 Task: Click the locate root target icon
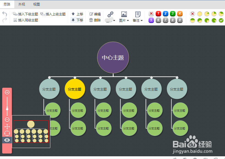[7, 134]
